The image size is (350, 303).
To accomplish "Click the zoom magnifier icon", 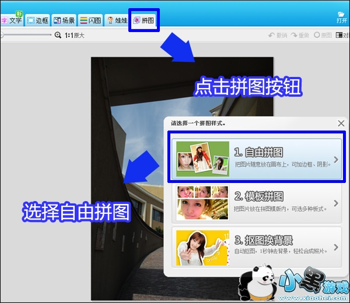I will pyautogui.click(x=58, y=35).
